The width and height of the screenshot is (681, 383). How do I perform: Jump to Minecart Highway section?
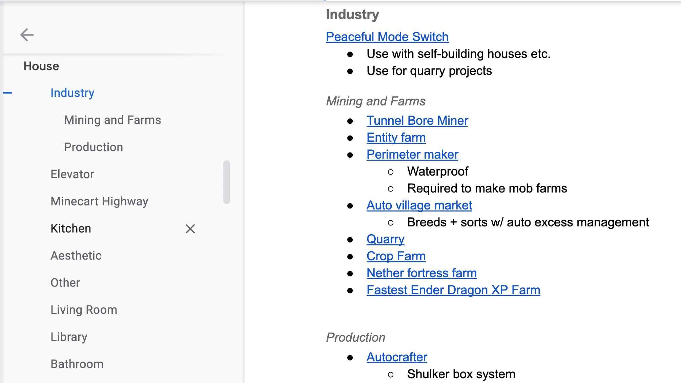pos(99,201)
